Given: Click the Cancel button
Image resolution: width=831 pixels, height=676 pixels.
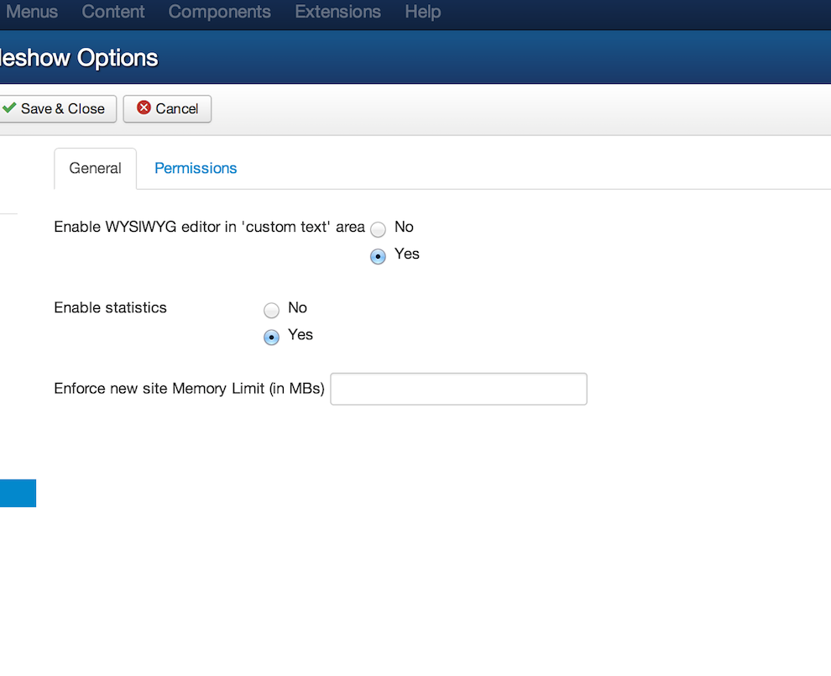Looking at the screenshot, I should [x=168, y=108].
